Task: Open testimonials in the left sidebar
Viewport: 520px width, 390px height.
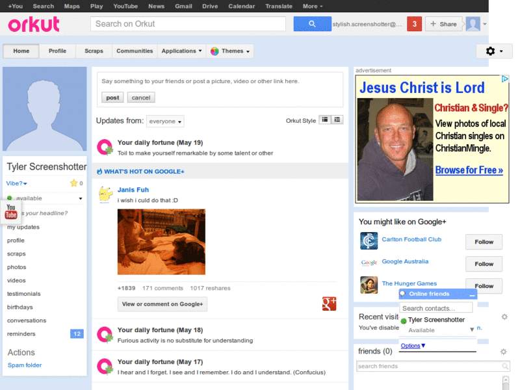Action: [23, 294]
